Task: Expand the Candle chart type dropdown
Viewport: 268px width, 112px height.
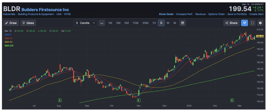Action: 86,23
